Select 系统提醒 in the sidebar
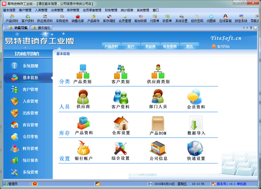This screenshot has width=261, height=189. coord(30,66)
